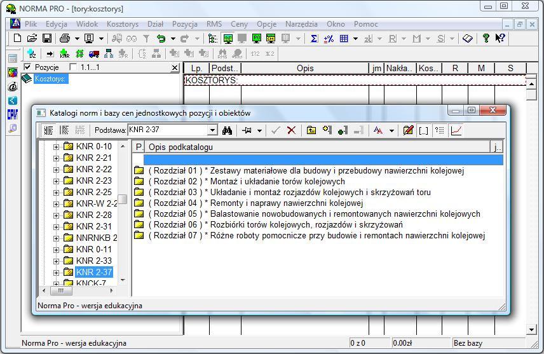Select the KNR 2-33 catalog in the tree
This screenshot has height=354, width=544.
pyautogui.click(x=93, y=261)
